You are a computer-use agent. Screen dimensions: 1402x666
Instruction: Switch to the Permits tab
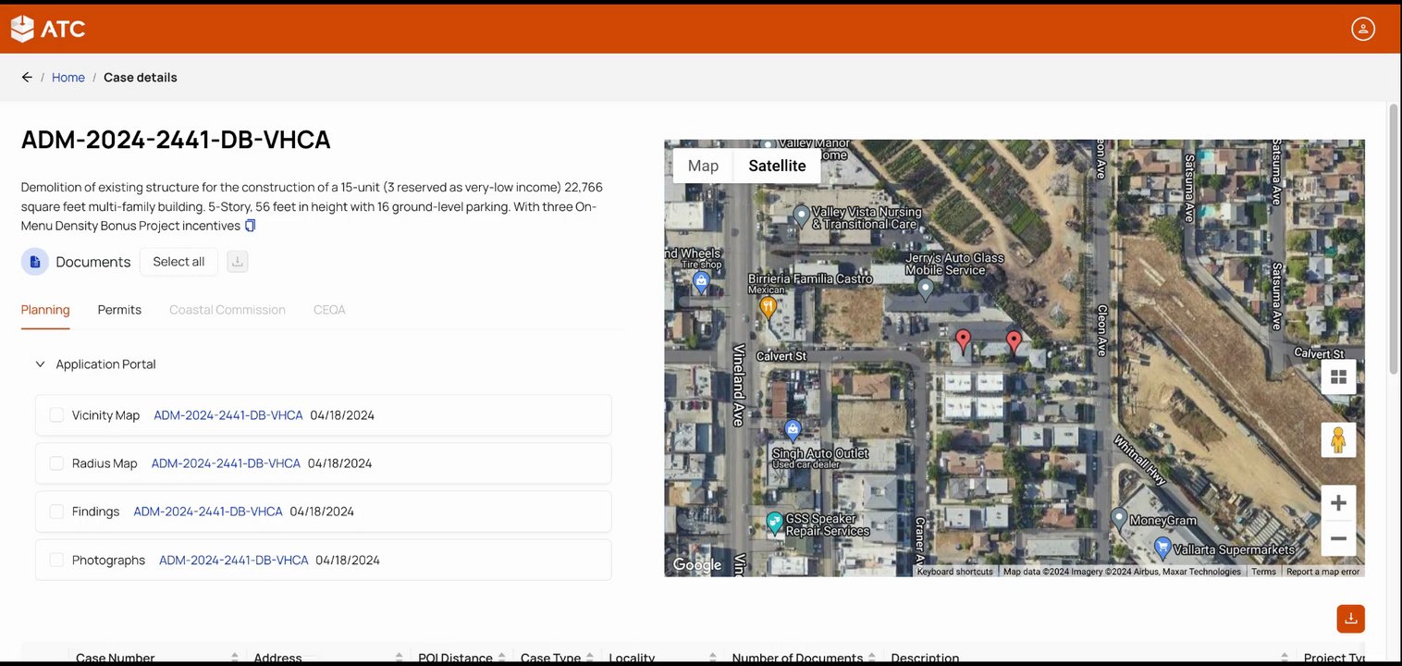pos(119,310)
